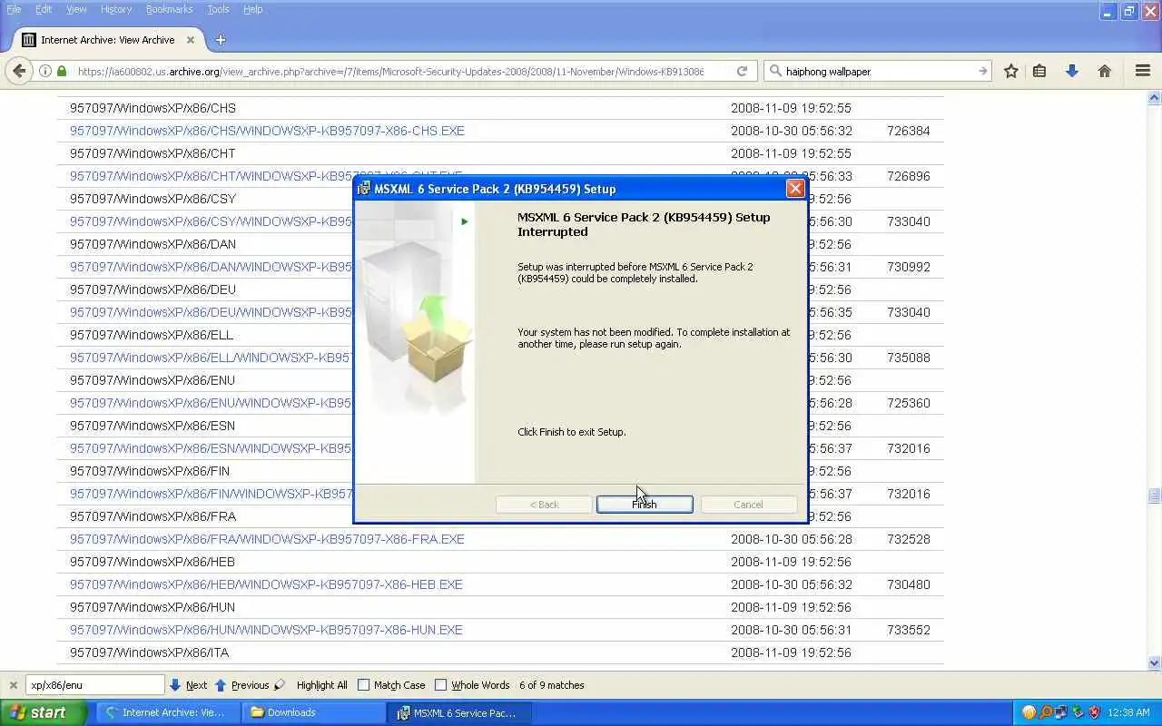This screenshot has height=726, width=1162.
Task: Close the Internet Archive tab
Action: [191, 40]
